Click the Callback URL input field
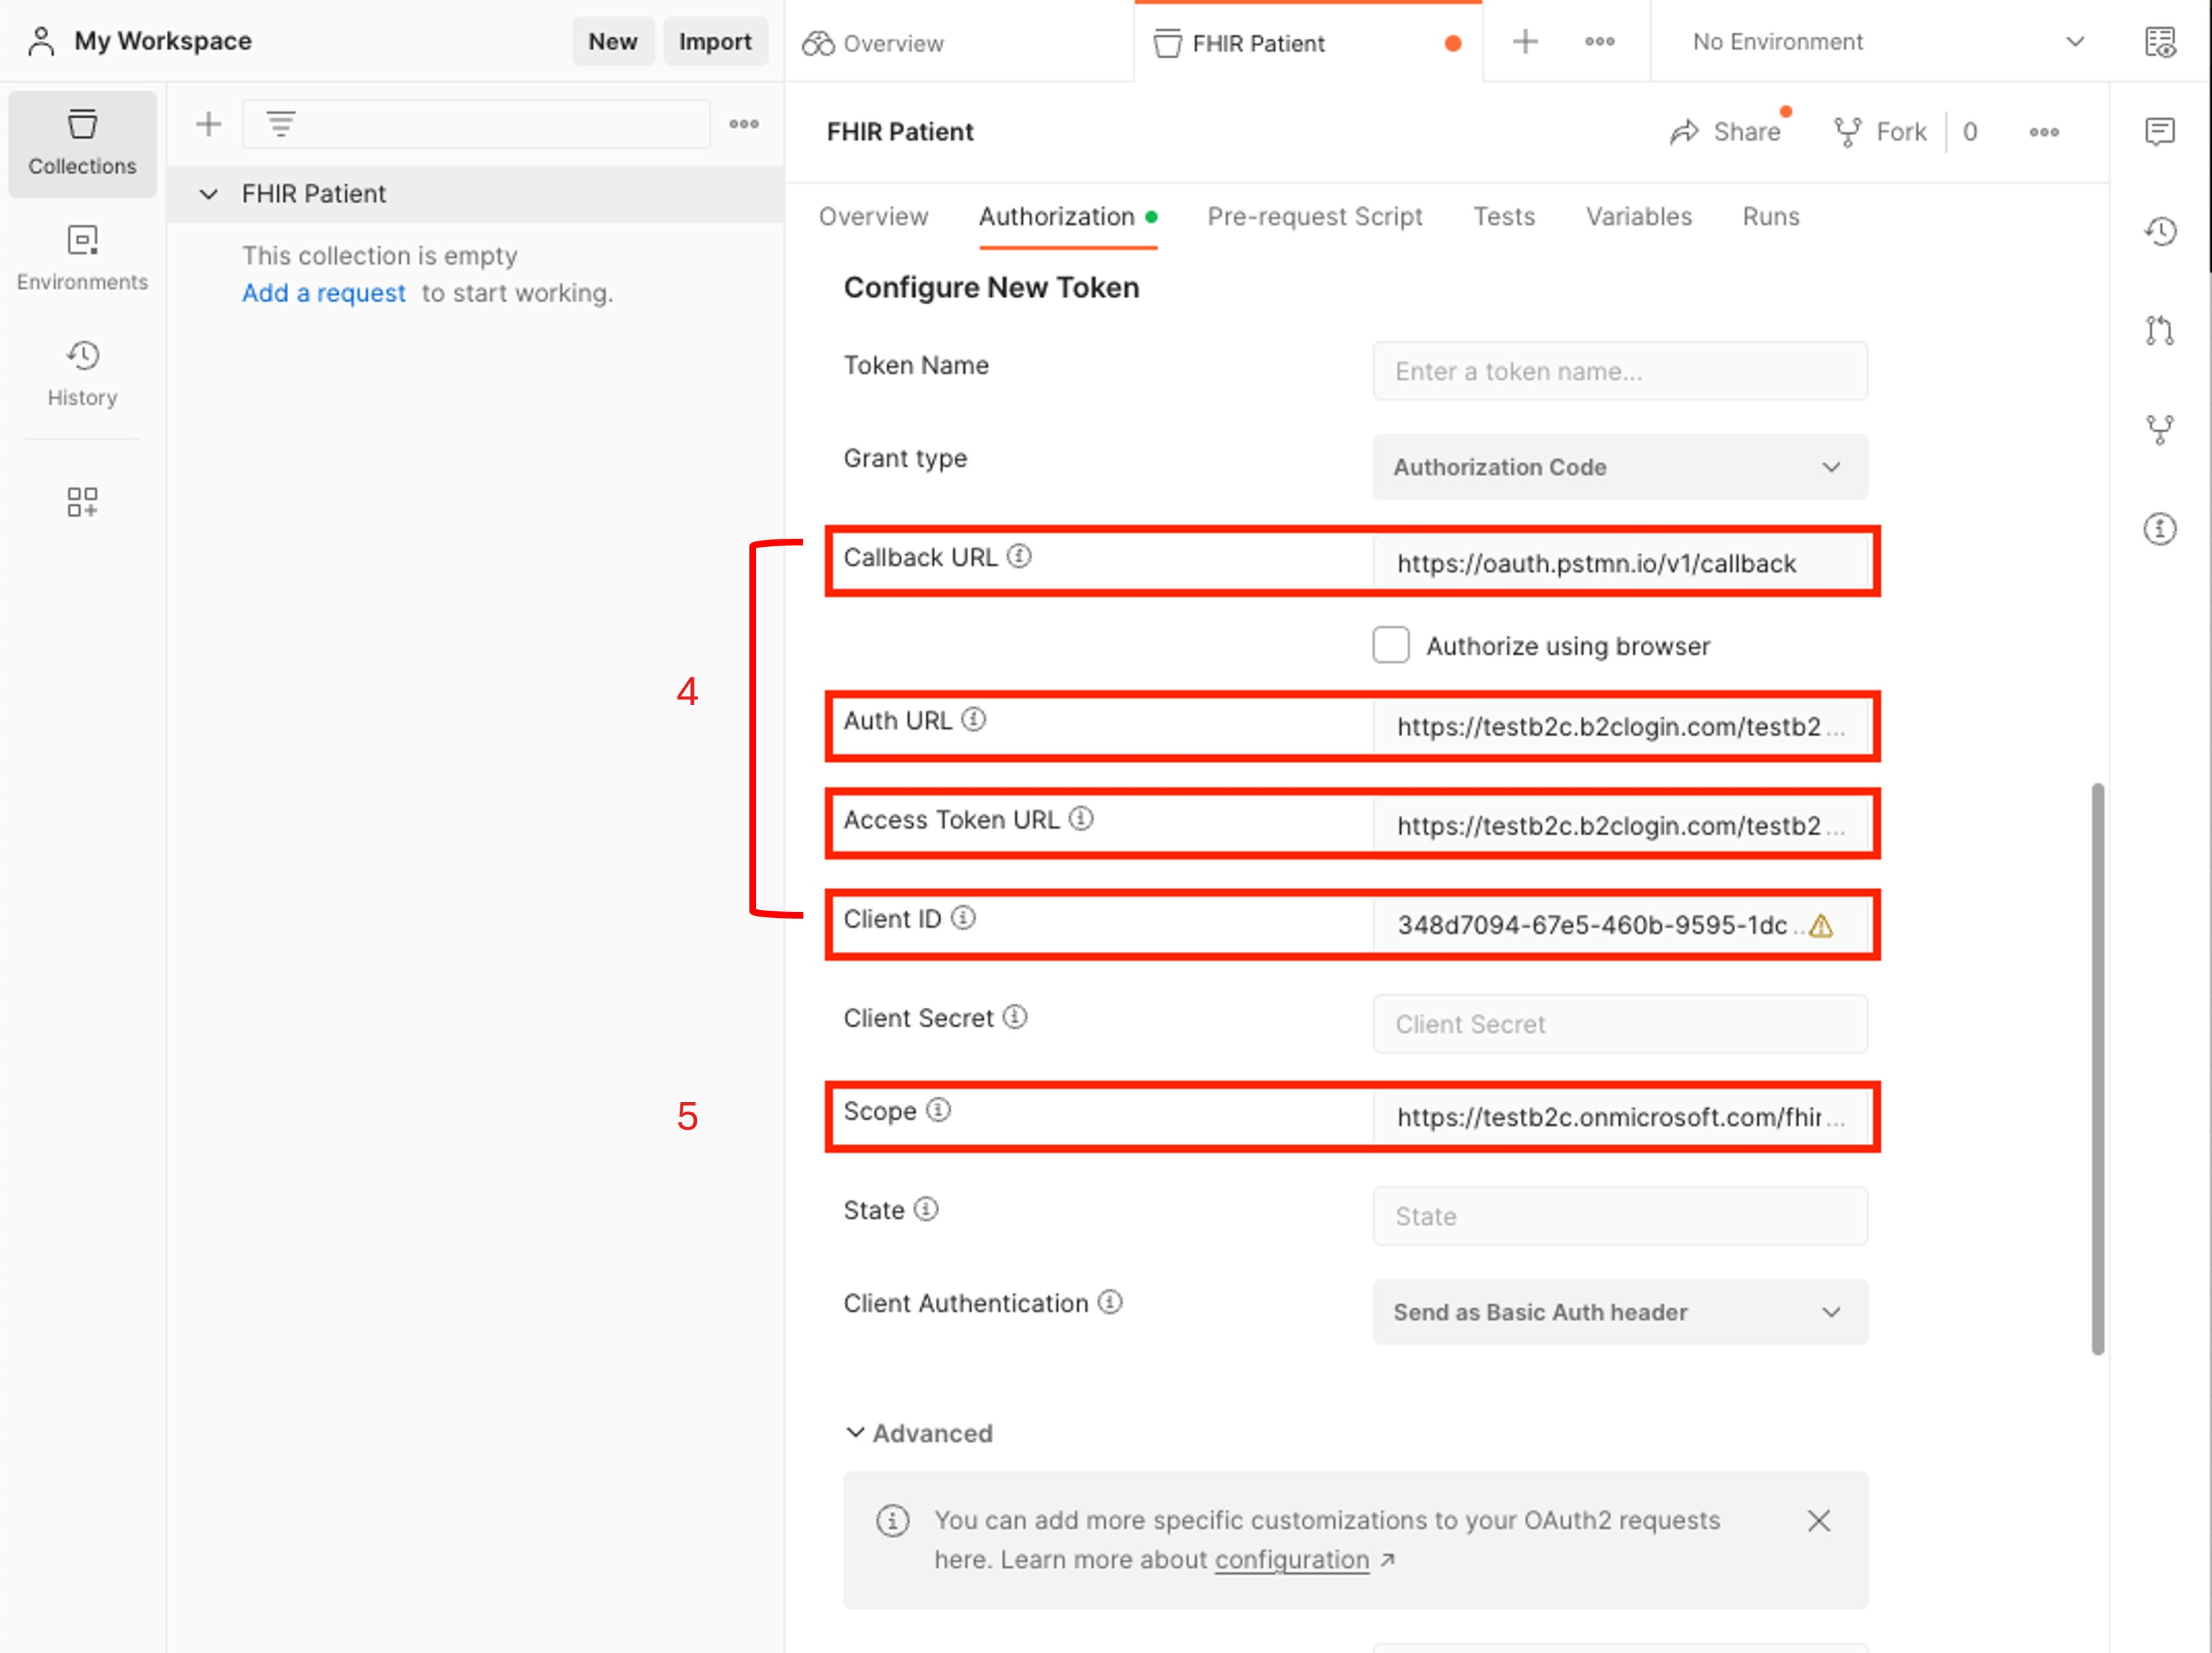The image size is (2212, 1653). (x=1620, y=563)
